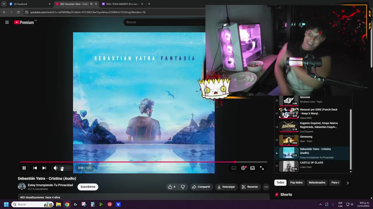Click the video title Sebastián Yatra - Cristina (Audio)
Image resolution: width=373 pixels, height=209 pixels.
click(47, 179)
